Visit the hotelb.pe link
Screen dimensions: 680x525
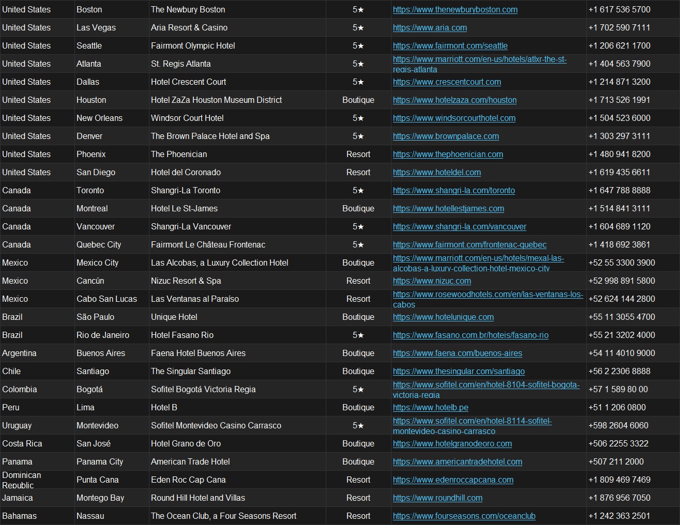pyautogui.click(x=431, y=407)
